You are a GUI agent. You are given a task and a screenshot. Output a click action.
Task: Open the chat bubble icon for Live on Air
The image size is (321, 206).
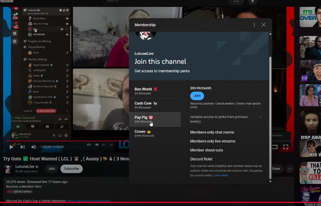click(61, 10)
